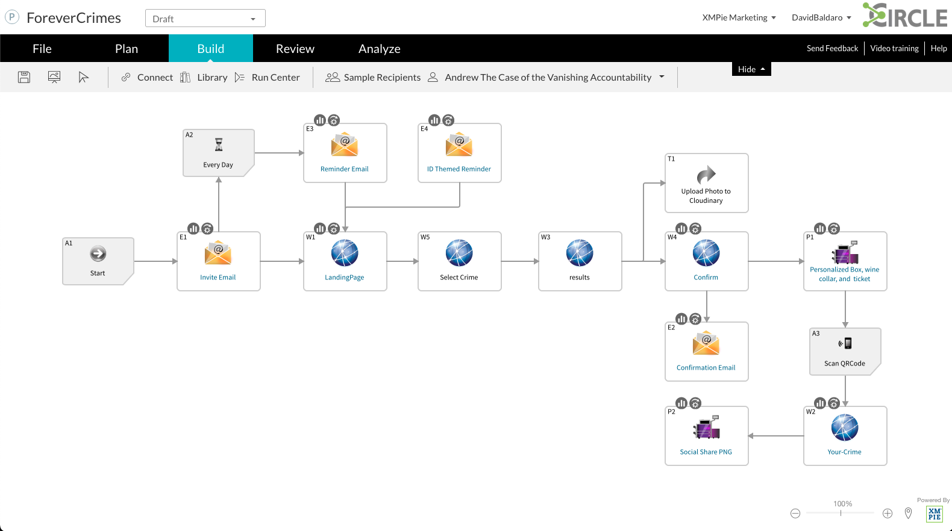The width and height of the screenshot is (952, 531).
Task: Expand the XMPie Marketing account menu
Action: [x=739, y=17]
